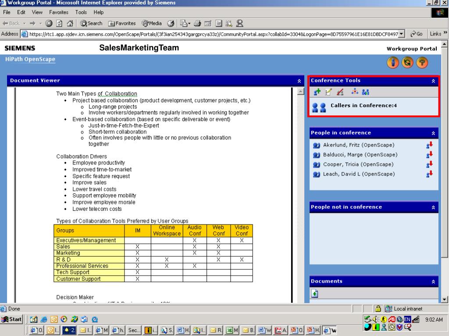Click the orange info person button

393,62
